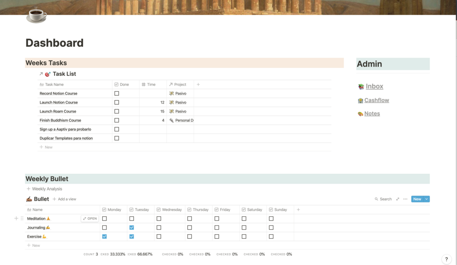Screen dimensions: 457x265
Task: Click the plus handle beside Meditation row
Action: [16, 218]
